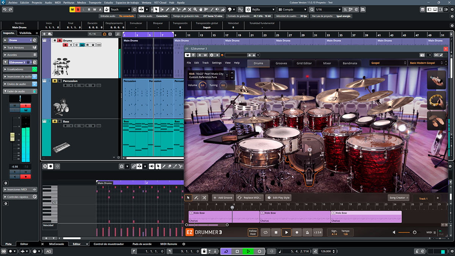Play the EZdrummer song
This screenshot has height=256, width=455.
[x=286, y=232]
